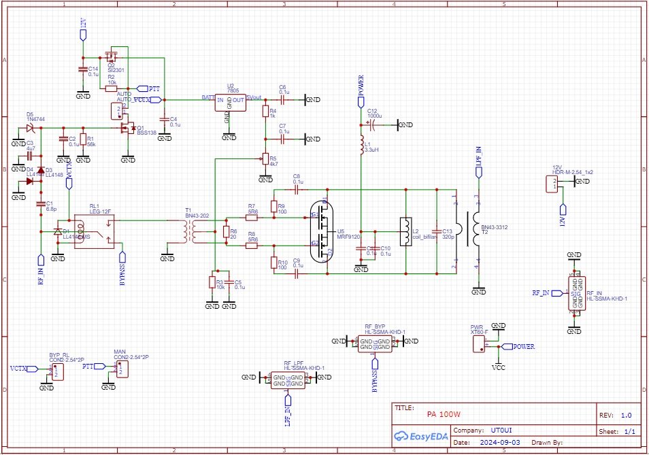This screenshot has width=649, height=455.
Task: Select the R5 4k7 potentiometer
Action: pos(264,158)
